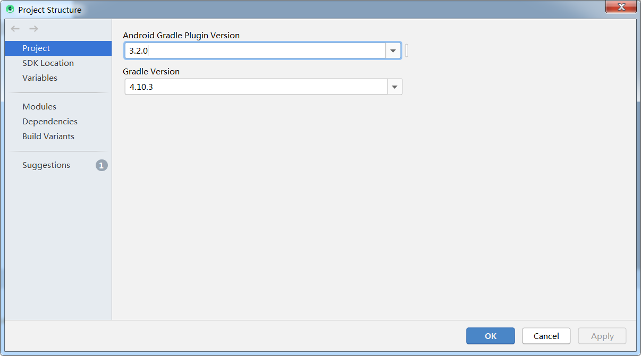Expand the Android Gradle Plugin Version dropdown
Screen dimensions: 641x356
pyautogui.click(x=393, y=50)
